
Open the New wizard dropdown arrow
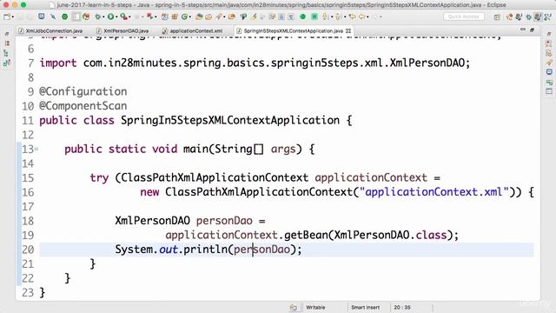pyautogui.click(x=13, y=17)
